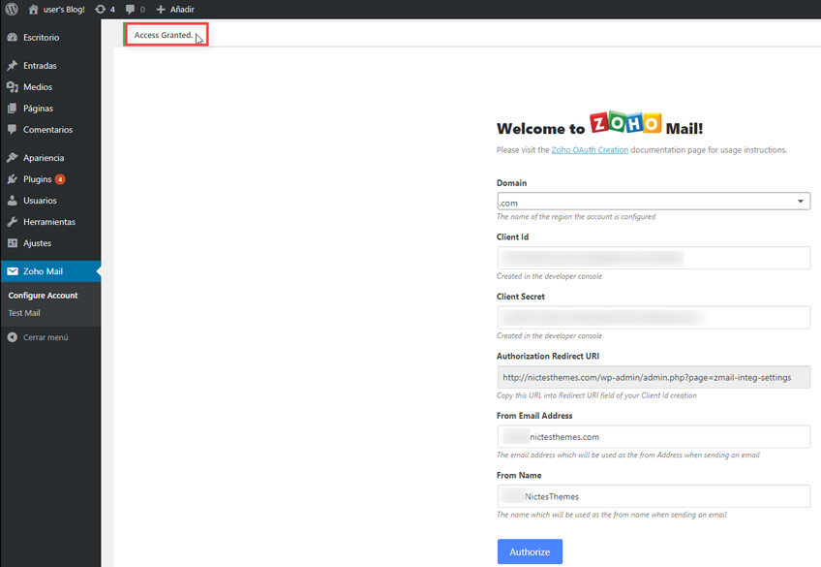The image size is (821, 567).
Task: Click the Client Id field label
Action: pyautogui.click(x=512, y=236)
